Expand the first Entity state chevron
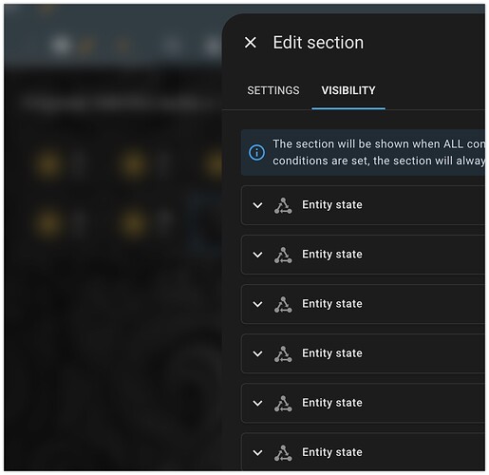 (x=257, y=205)
